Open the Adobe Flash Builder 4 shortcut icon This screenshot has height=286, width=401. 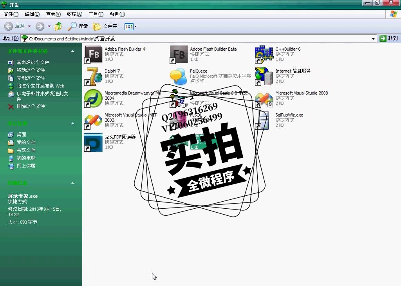[x=93, y=54]
